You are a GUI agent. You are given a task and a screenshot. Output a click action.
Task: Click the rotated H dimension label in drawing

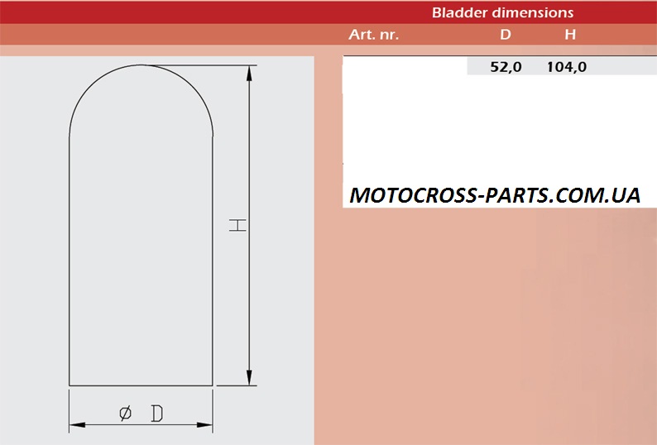(237, 225)
